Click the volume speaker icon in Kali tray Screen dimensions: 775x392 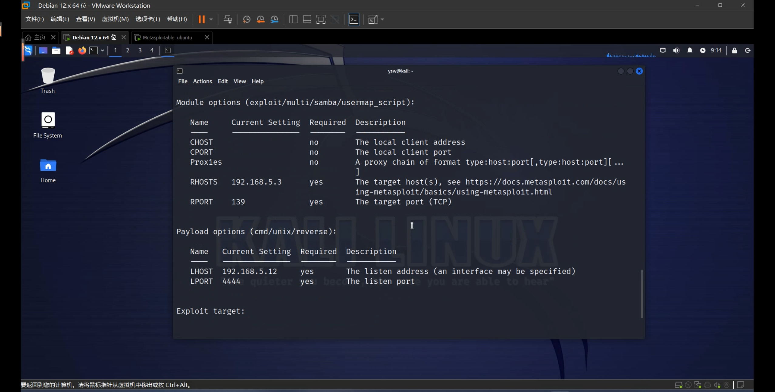676,50
